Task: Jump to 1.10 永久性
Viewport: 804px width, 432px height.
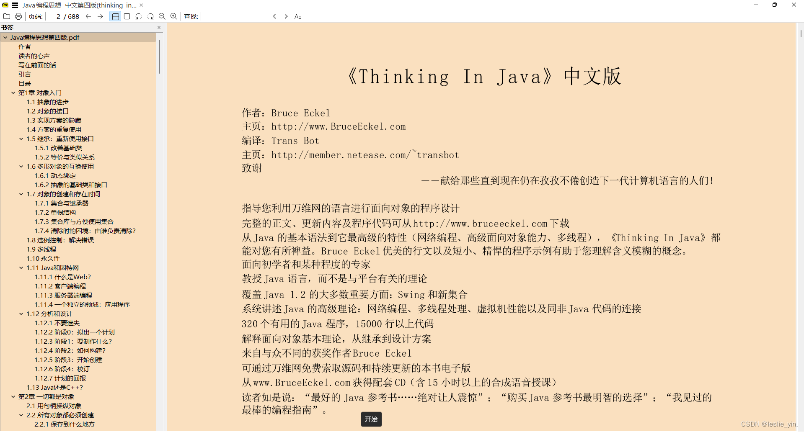Action: click(44, 258)
